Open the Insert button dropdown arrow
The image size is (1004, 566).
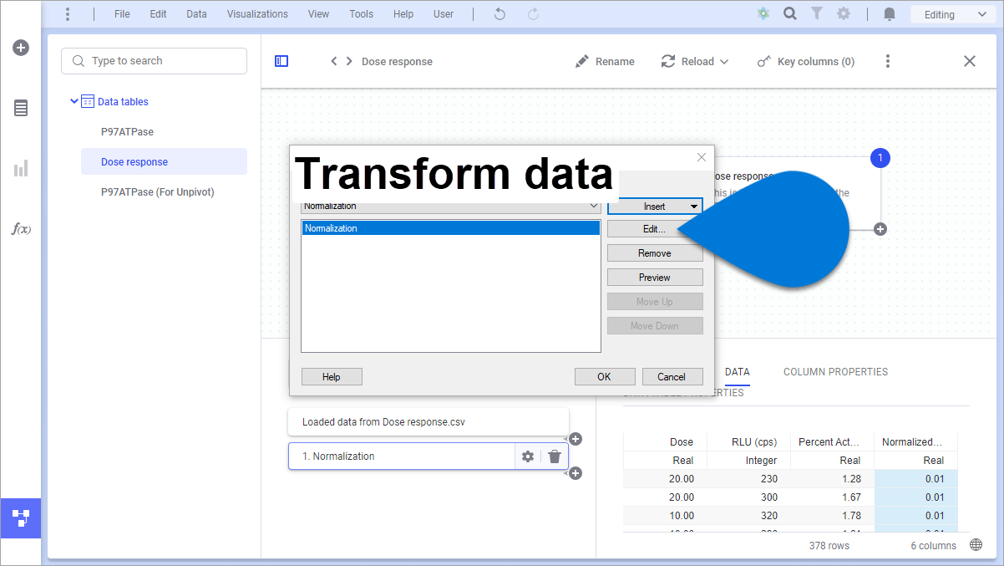[693, 207]
